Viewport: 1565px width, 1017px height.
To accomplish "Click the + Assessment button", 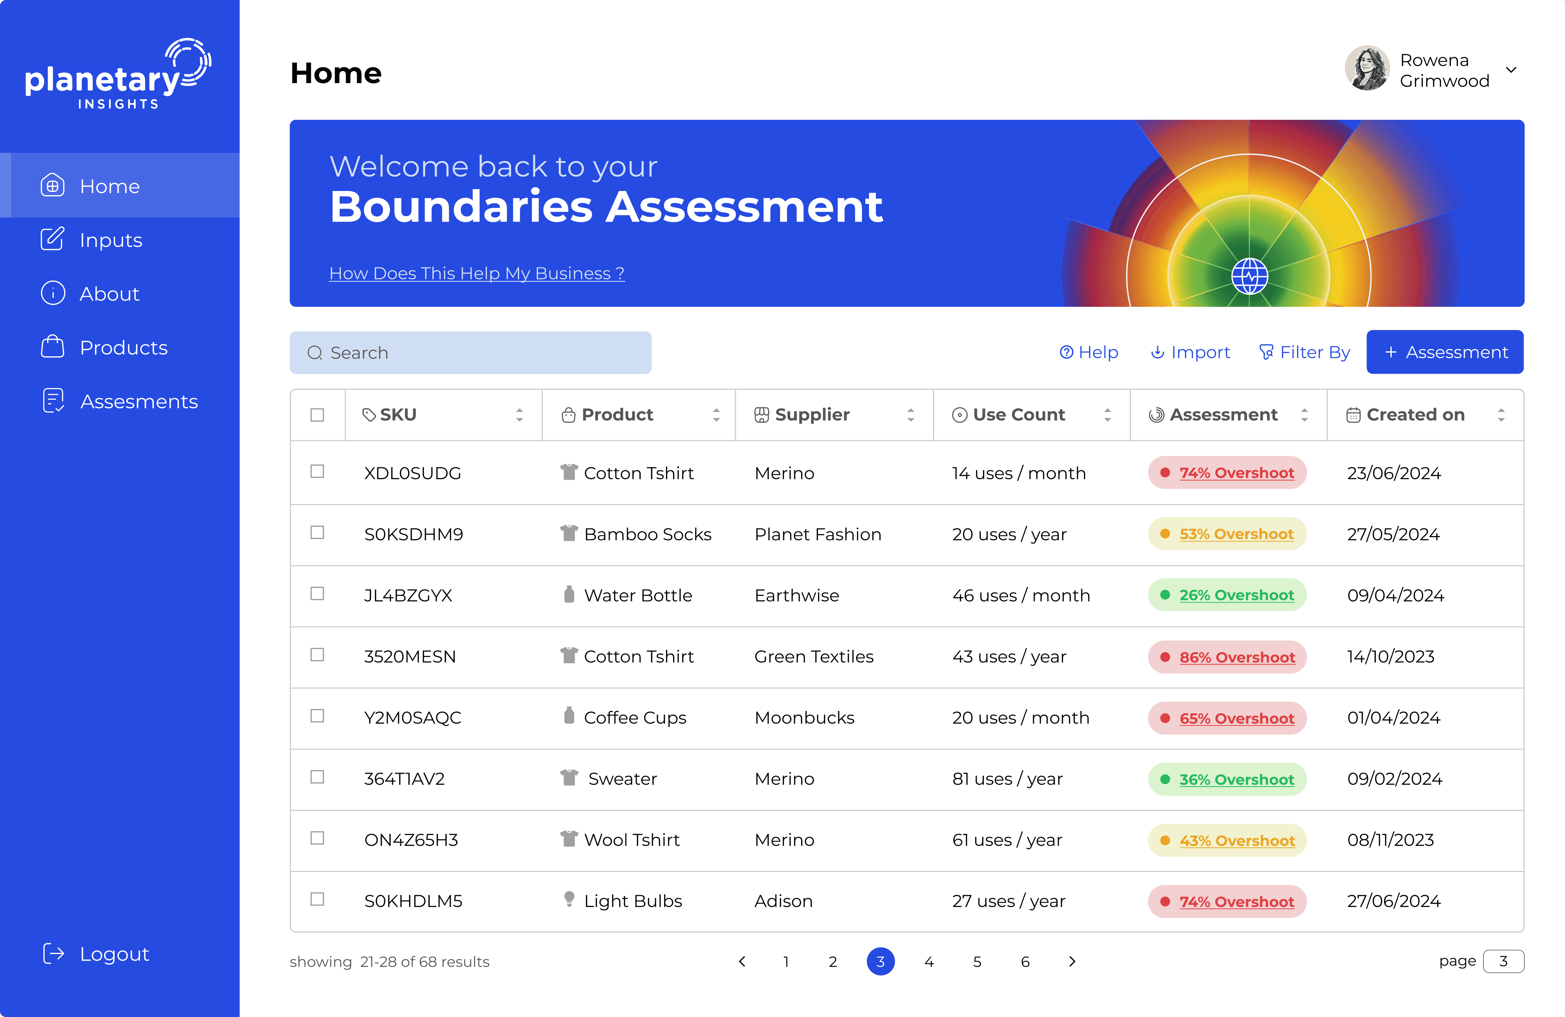I will click(x=1445, y=352).
